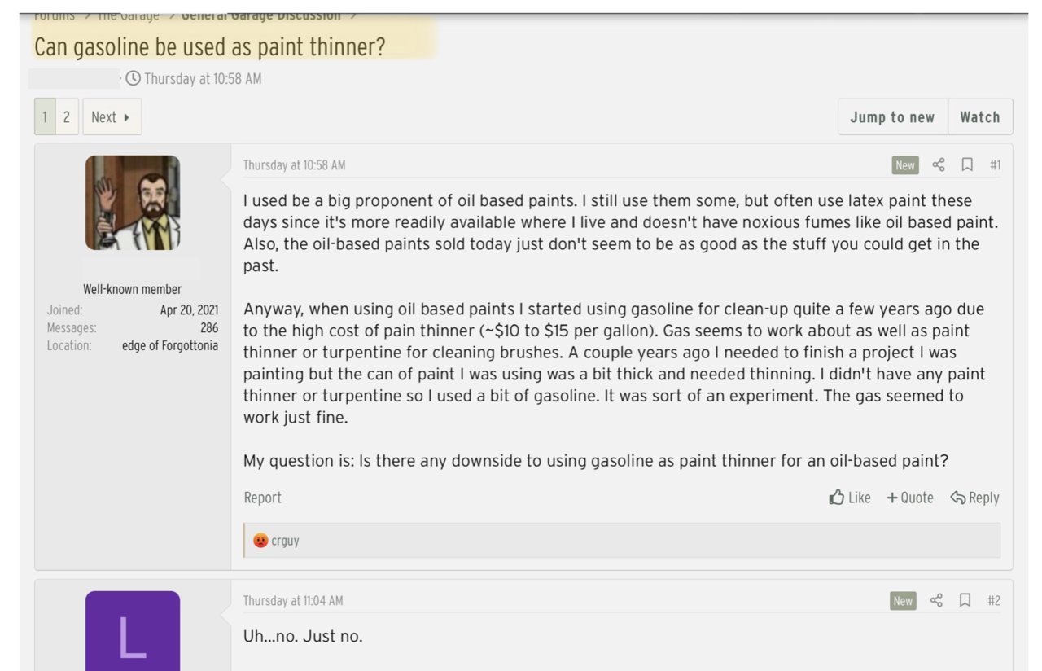Image resolution: width=1042 pixels, height=671 pixels.
Task: Go to Next page of thread
Action: click(112, 117)
